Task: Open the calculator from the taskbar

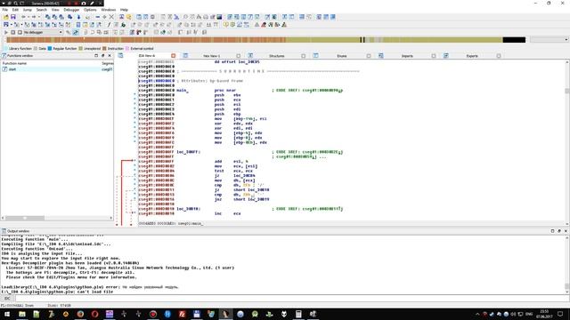Action: [298, 314]
